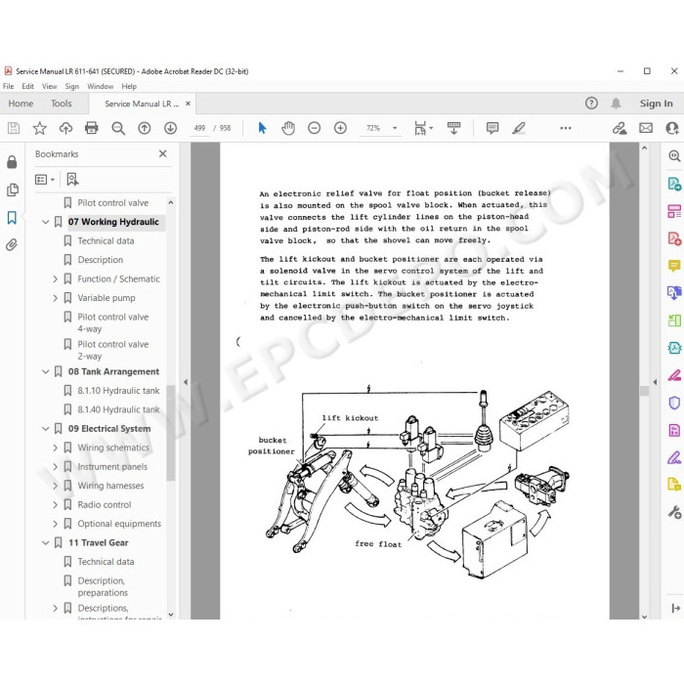Open the Window menu
Image resolution: width=684 pixels, height=684 pixels.
[101, 86]
